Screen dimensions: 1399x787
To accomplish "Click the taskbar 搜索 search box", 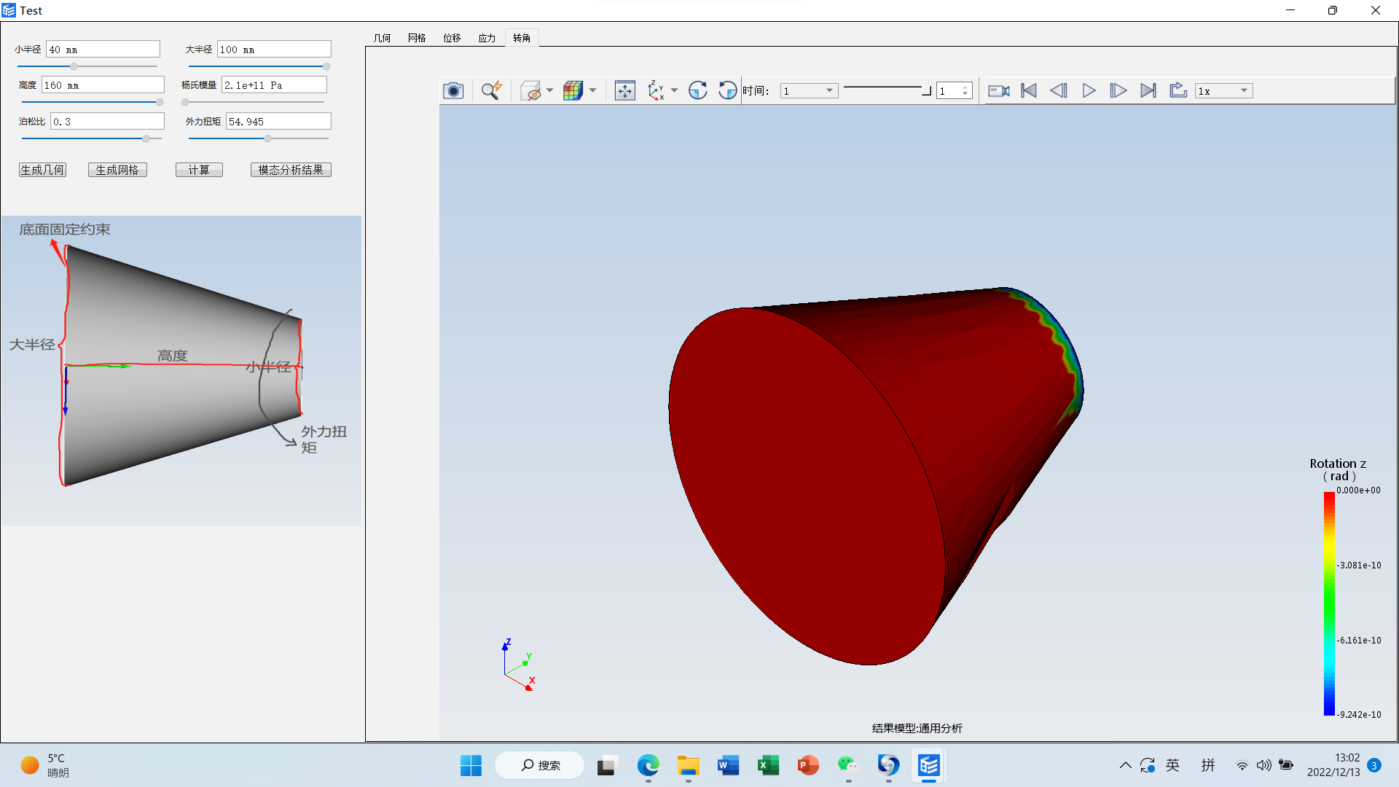I will point(540,765).
